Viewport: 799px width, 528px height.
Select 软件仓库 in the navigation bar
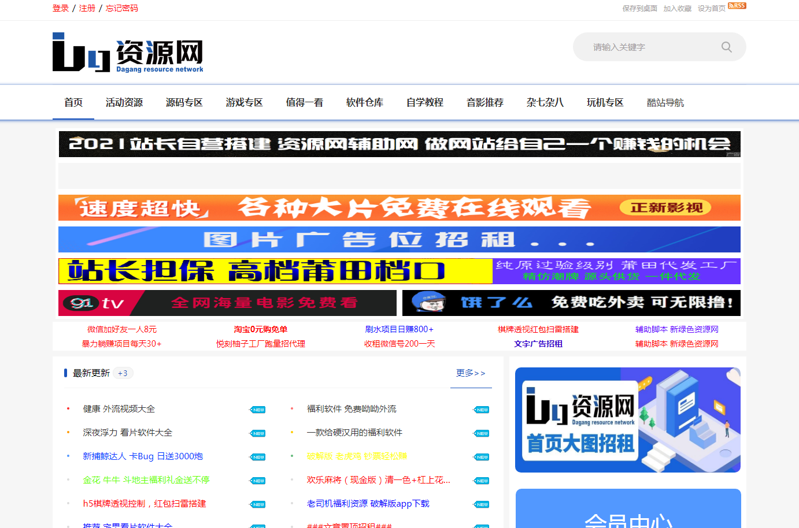pos(364,102)
